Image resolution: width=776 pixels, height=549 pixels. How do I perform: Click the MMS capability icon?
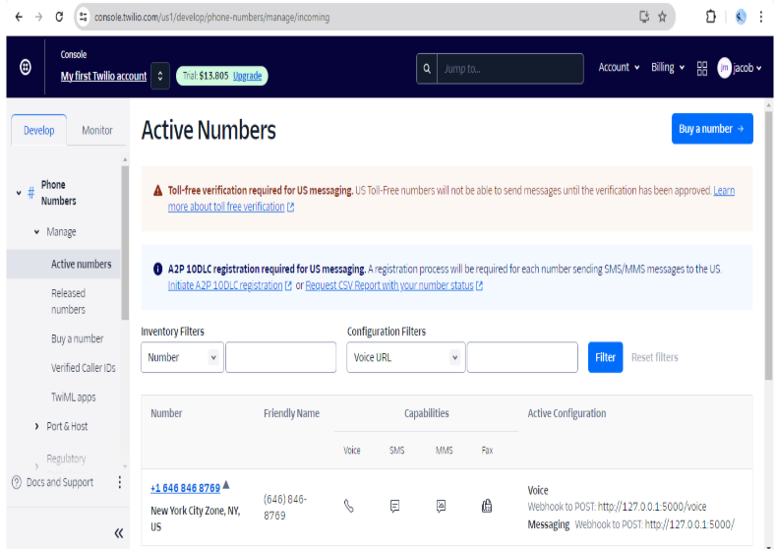(442, 506)
